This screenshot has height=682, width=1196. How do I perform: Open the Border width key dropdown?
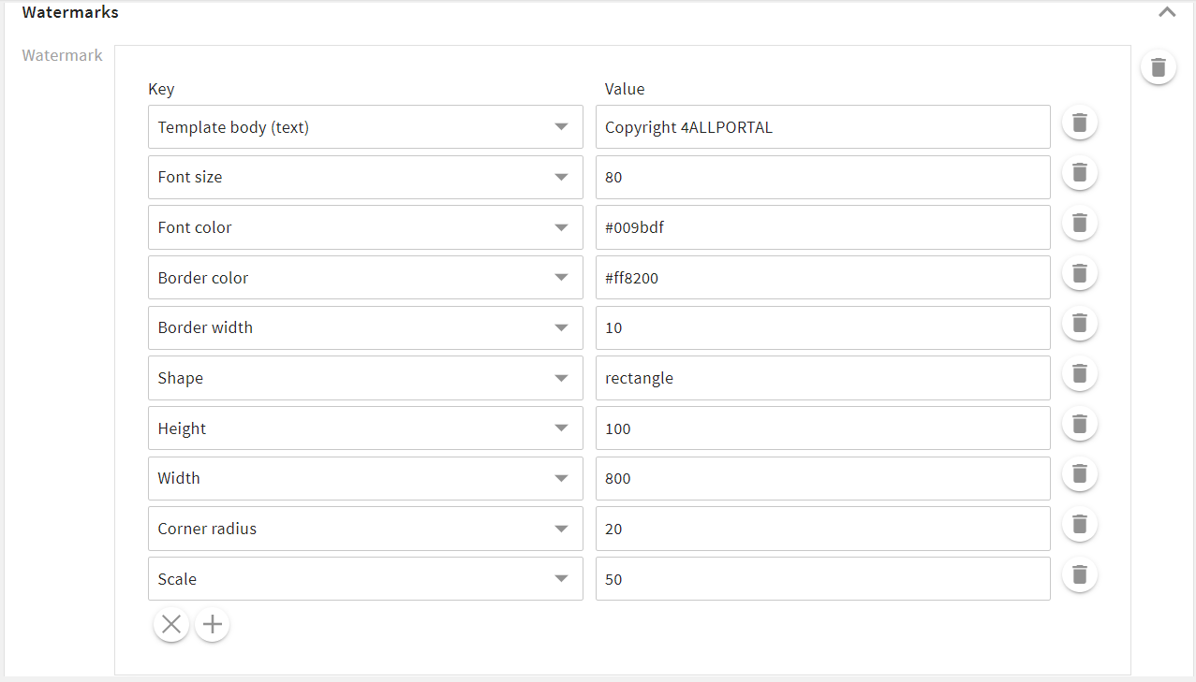click(365, 327)
